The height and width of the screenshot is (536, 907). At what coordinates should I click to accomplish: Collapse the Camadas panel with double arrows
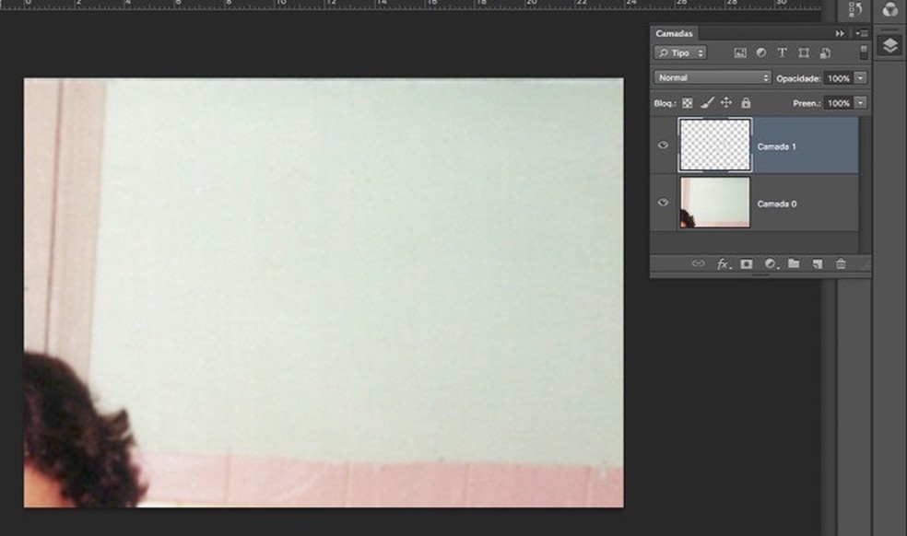(x=840, y=33)
